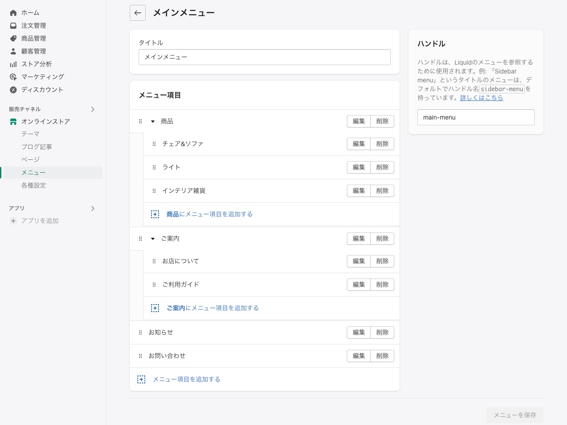This screenshot has height=425, width=567.
Task: Click the add icon next to bottom メニュー項目を追加する
Action: pyautogui.click(x=141, y=379)
